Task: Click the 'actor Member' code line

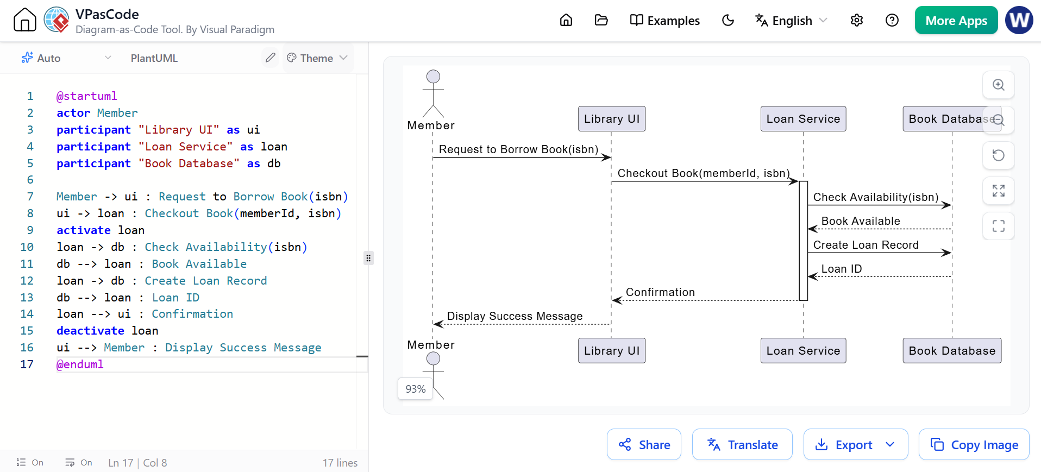Action: click(97, 113)
